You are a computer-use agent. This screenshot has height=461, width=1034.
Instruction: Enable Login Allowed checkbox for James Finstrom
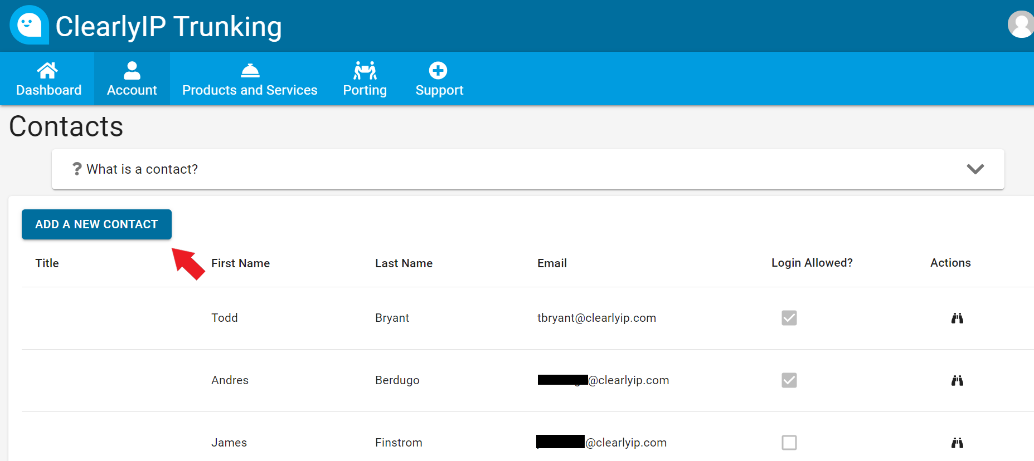coord(789,443)
